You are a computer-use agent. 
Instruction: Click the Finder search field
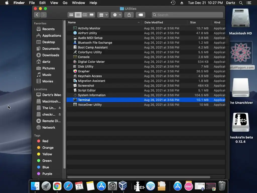click(187, 15)
